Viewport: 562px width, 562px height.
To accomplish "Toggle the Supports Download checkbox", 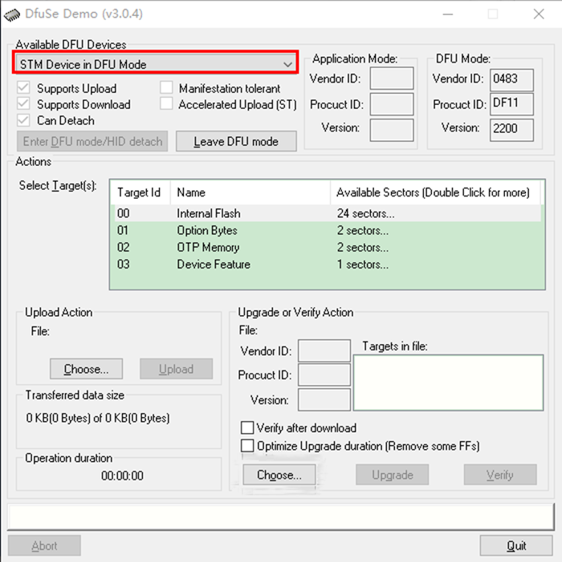I will tap(24, 104).
